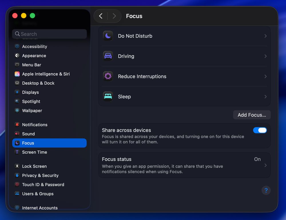Click the Users & Groups icon

click(x=17, y=193)
